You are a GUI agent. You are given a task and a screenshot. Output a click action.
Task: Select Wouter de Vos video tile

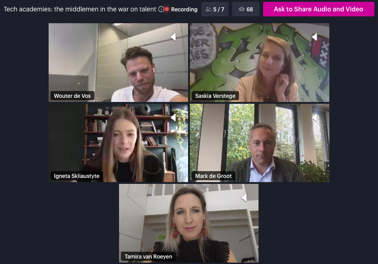click(118, 62)
